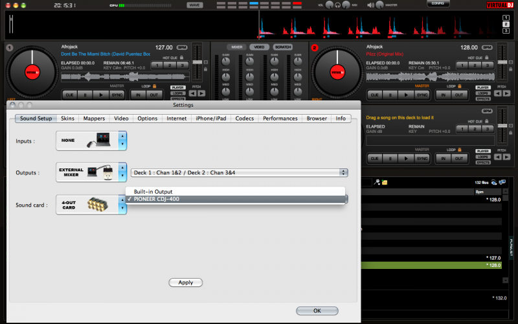Image resolution: width=518 pixels, height=324 pixels.
Task: Click the browser add folder icon
Action: point(385,182)
